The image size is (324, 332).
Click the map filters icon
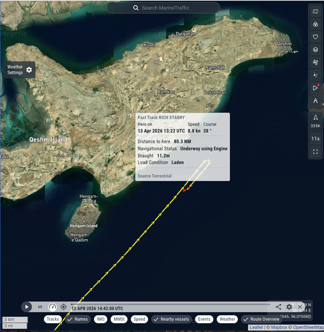coord(315,25)
